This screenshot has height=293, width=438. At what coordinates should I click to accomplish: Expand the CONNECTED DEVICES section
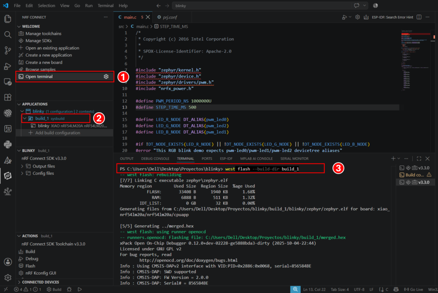pyautogui.click(x=19, y=282)
